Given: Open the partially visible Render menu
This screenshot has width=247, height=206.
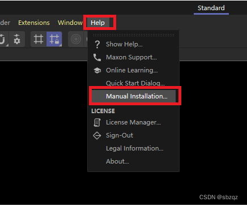Looking at the screenshot, I should [5, 23].
